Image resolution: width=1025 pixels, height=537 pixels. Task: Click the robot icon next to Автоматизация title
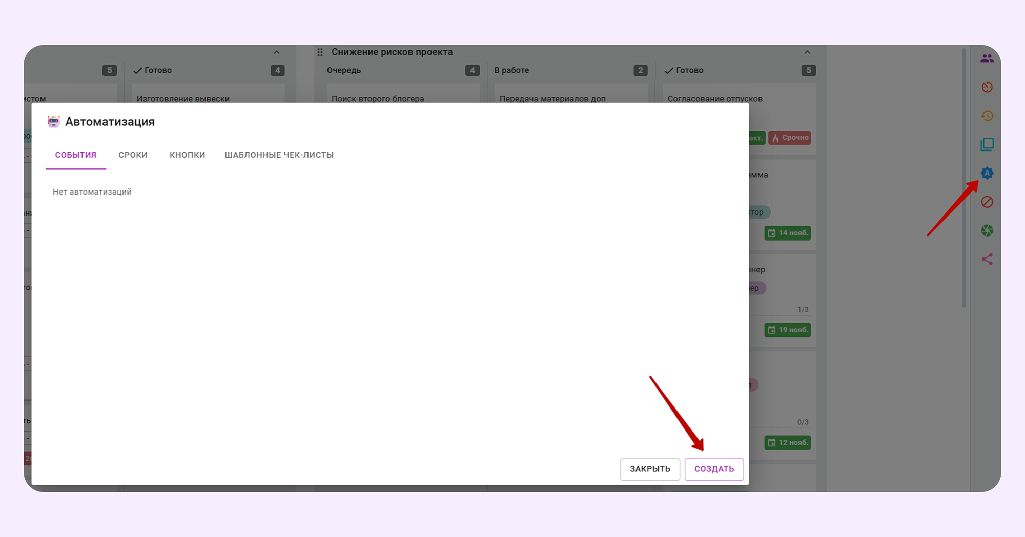54,121
